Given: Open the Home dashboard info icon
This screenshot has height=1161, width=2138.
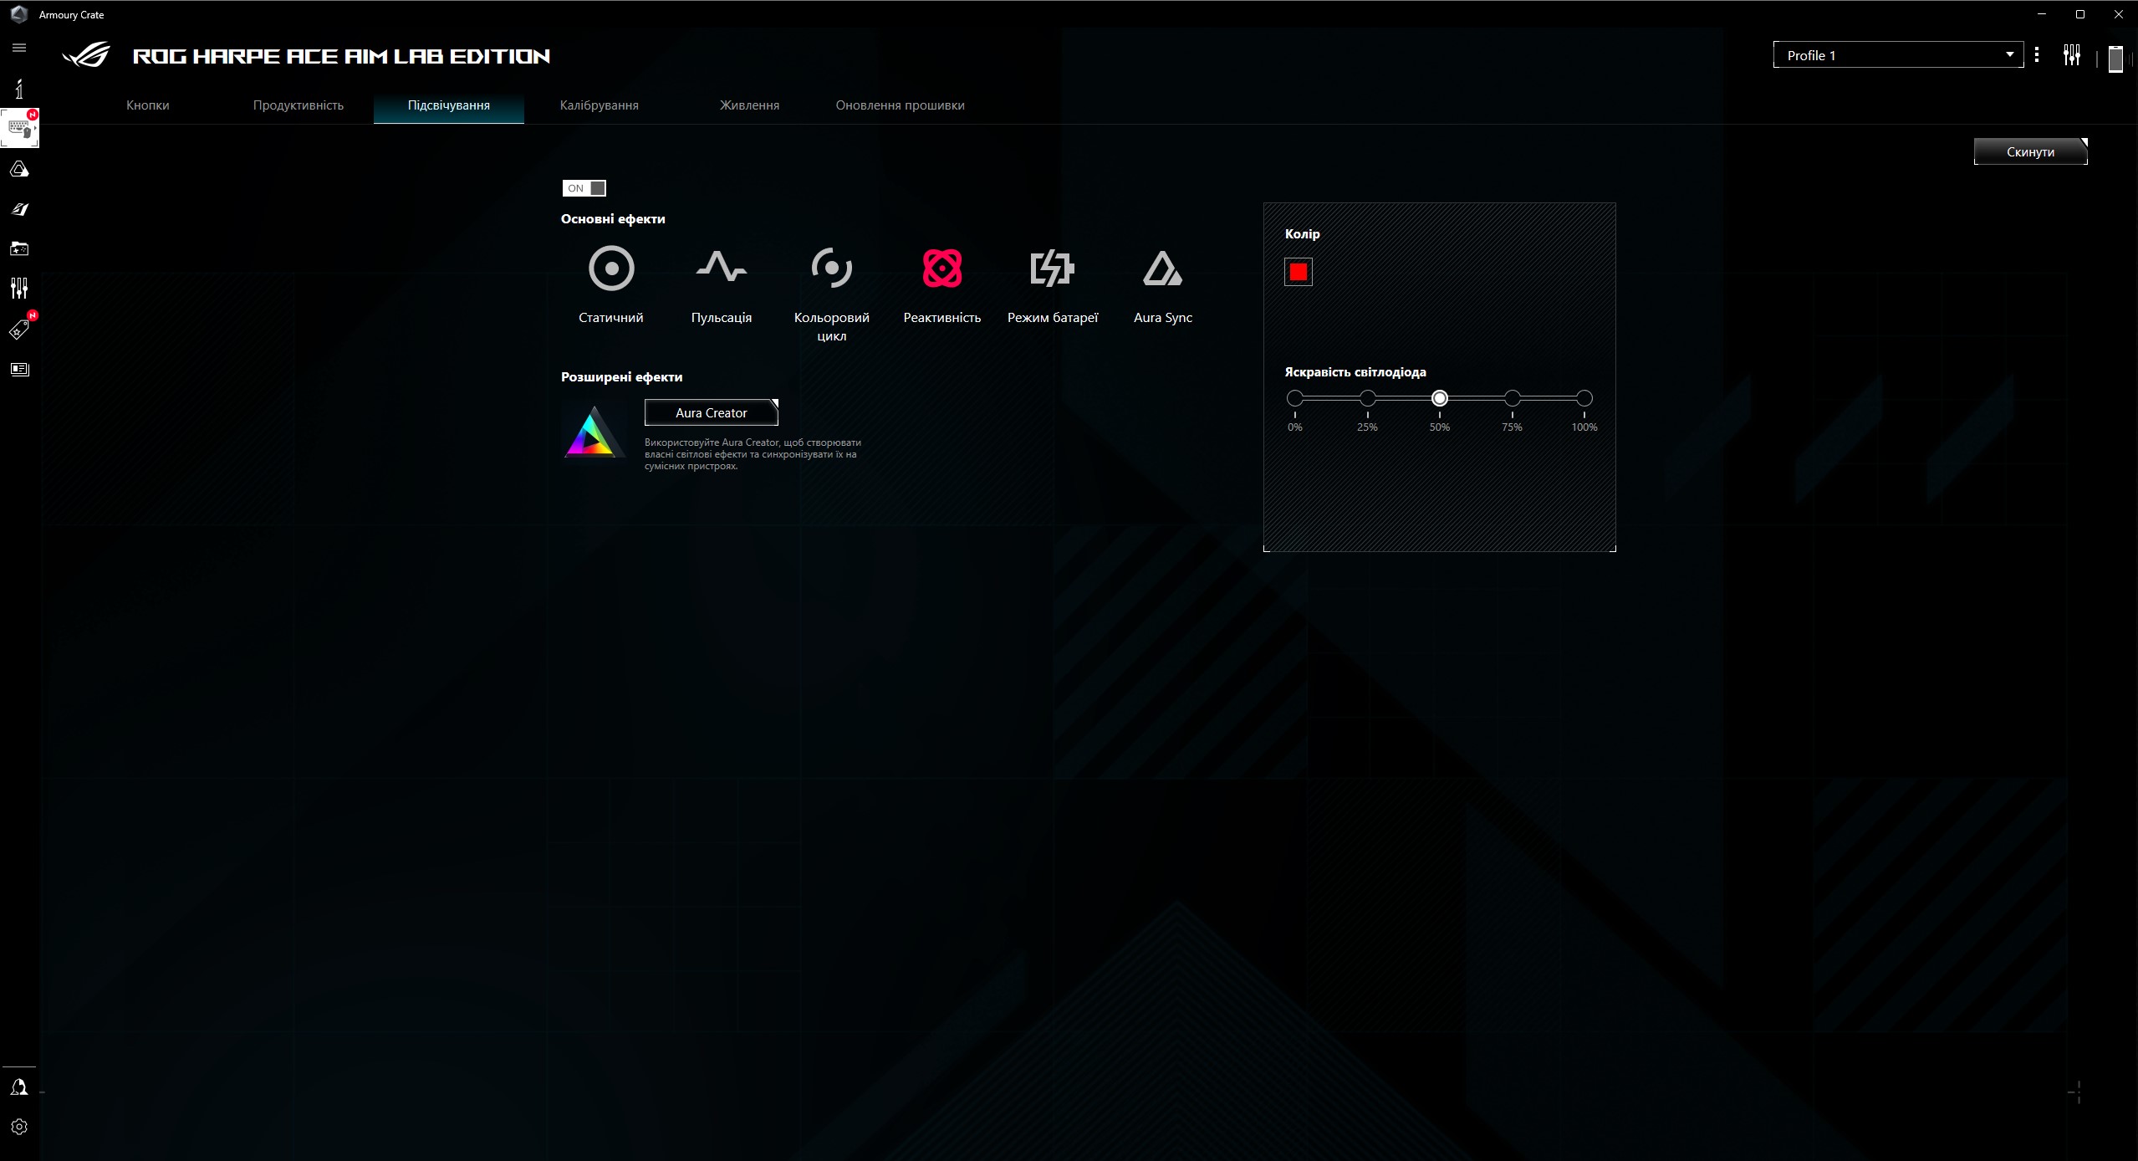Looking at the screenshot, I should [19, 88].
